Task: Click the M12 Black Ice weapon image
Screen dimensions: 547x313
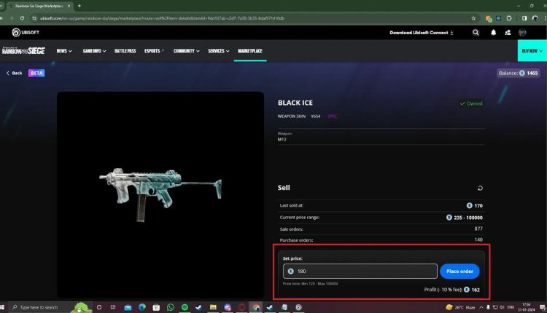Action: pos(160,195)
